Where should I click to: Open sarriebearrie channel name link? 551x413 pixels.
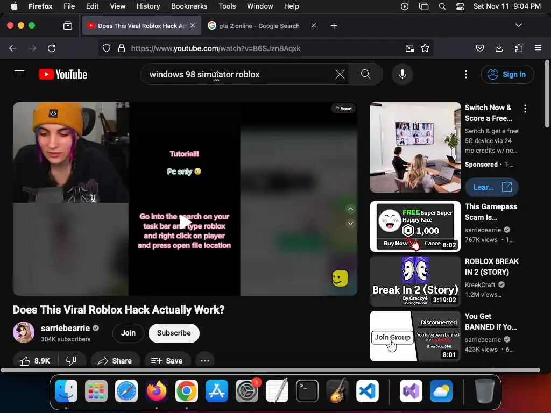(x=65, y=328)
